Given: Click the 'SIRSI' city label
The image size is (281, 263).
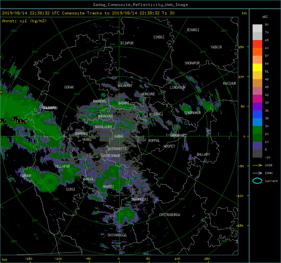Looking at the screenshot, I should tap(71, 190).
